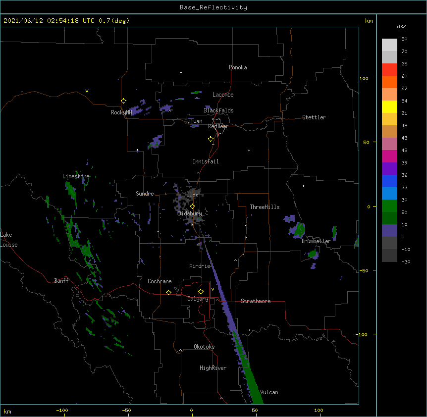
Task: Select the dark green 20 dBZ swatch
Action: pos(389,218)
